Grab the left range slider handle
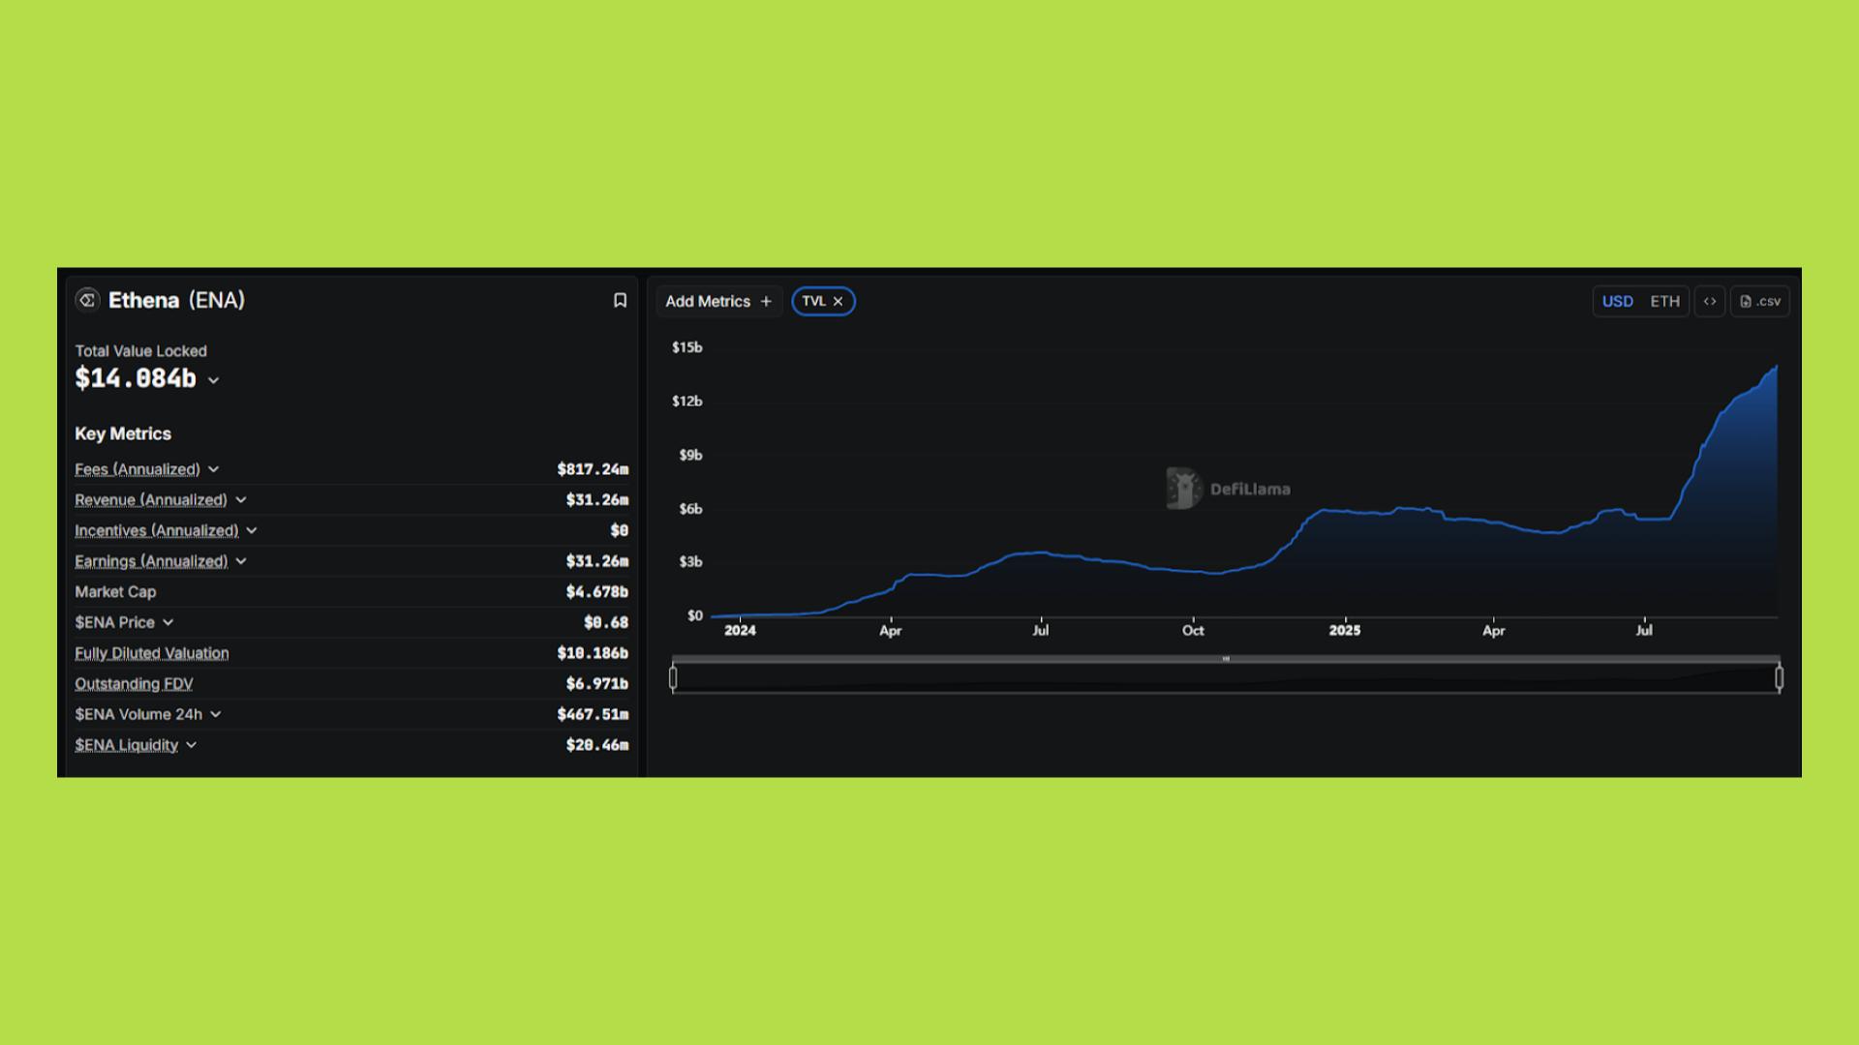 coord(673,678)
